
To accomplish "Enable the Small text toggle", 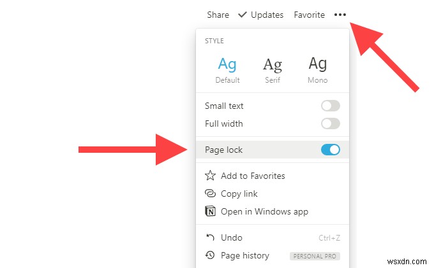I will pos(330,106).
